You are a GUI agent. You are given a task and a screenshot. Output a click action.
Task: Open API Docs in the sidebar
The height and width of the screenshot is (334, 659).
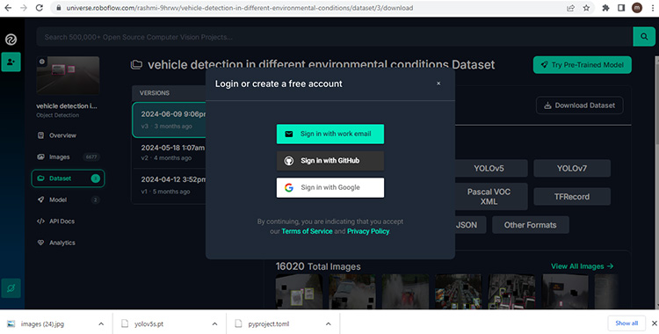[x=56, y=221]
